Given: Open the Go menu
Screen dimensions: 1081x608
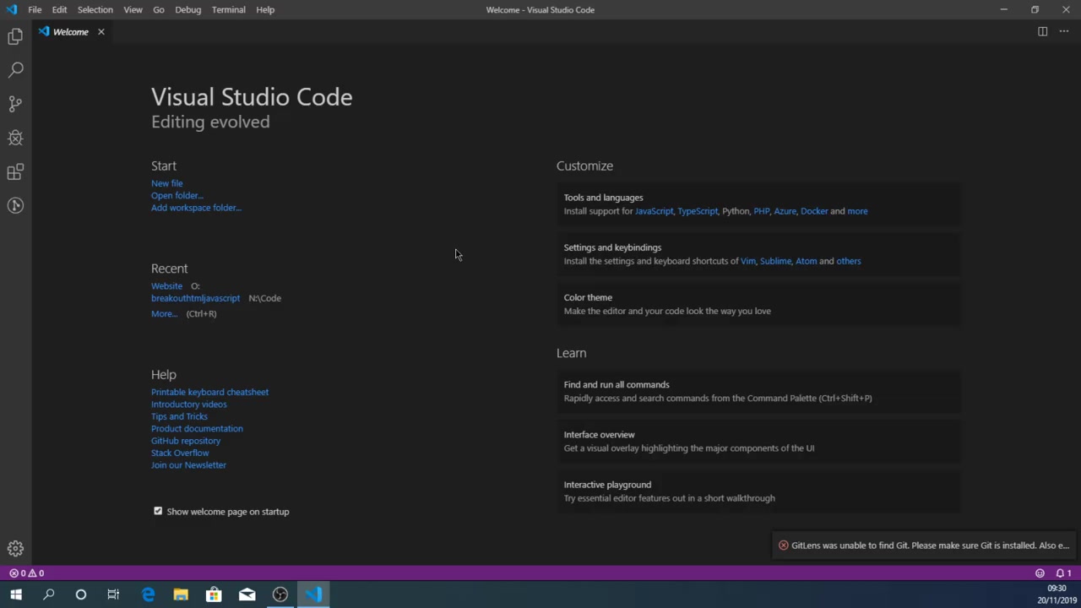Looking at the screenshot, I should [159, 9].
